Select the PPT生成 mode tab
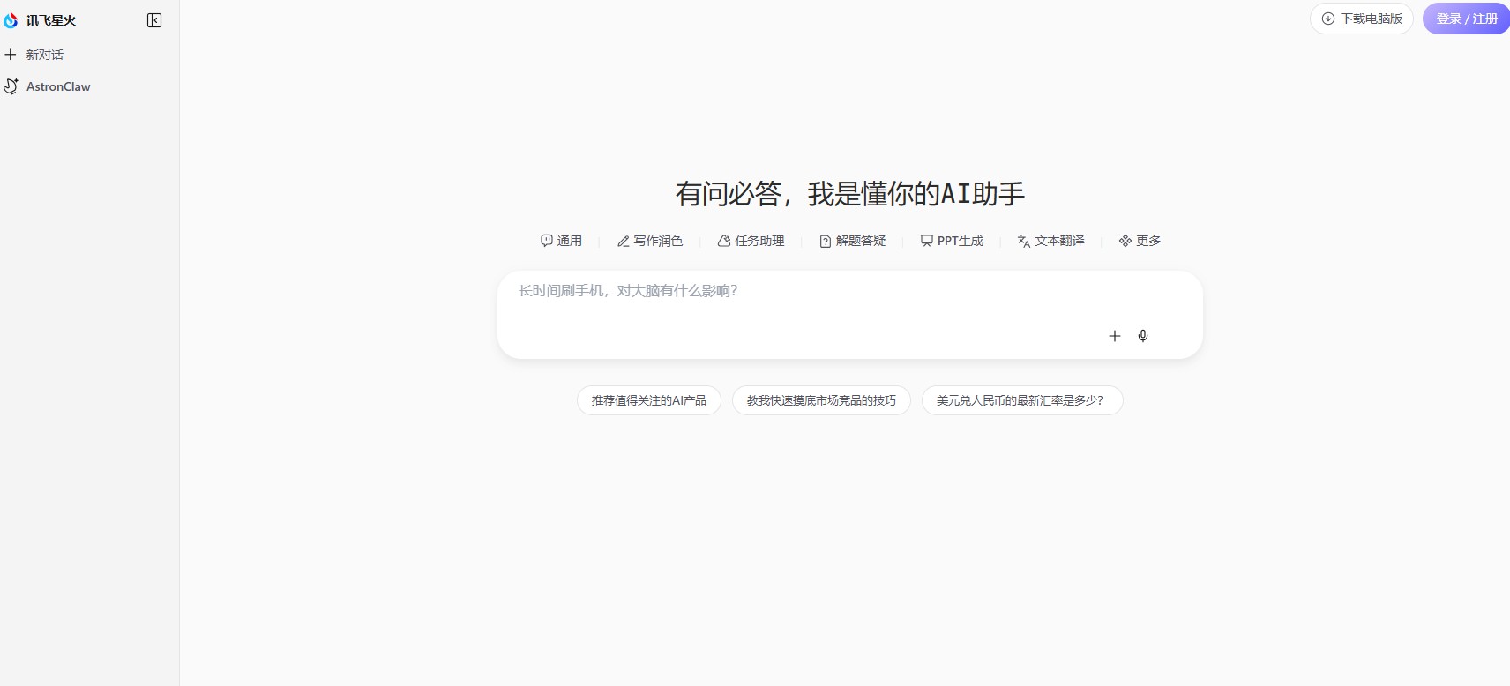The width and height of the screenshot is (1510, 686). tap(952, 241)
